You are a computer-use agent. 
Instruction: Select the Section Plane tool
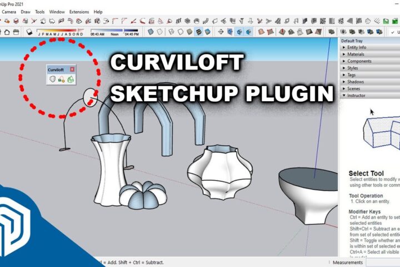point(221,32)
